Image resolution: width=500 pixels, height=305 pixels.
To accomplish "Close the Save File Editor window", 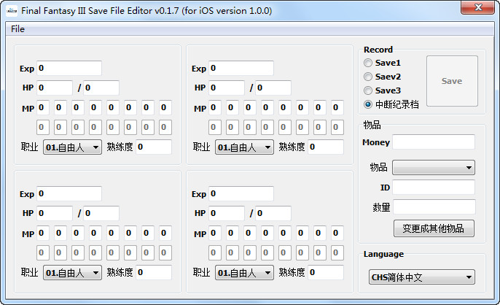I will coord(477,8).
